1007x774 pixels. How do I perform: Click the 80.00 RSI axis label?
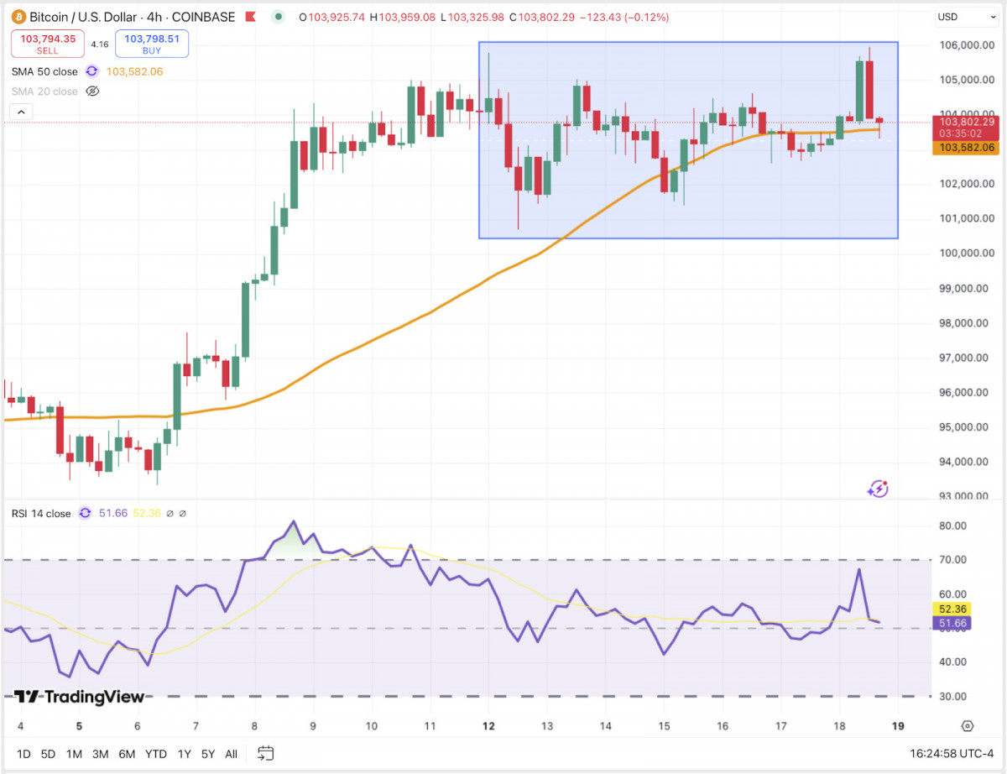click(x=952, y=526)
